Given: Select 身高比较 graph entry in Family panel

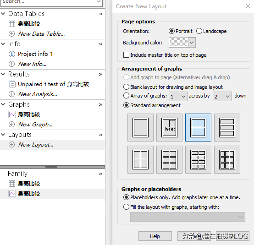Looking at the screenshot, I should coord(29,194).
